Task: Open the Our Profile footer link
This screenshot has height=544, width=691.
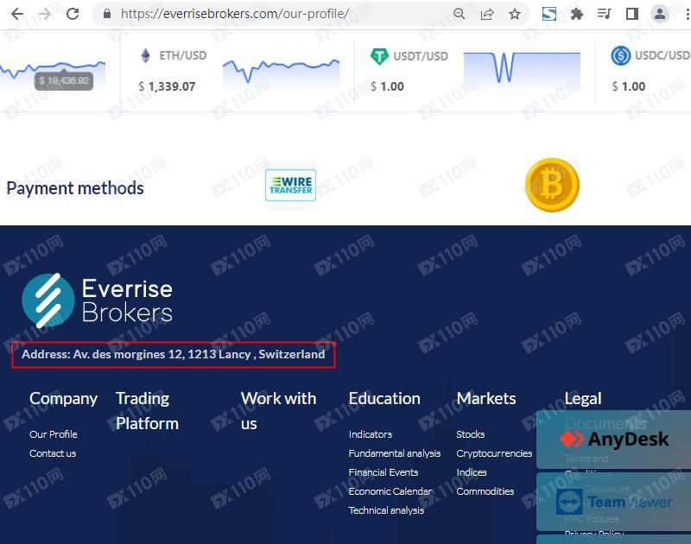Action: (x=54, y=434)
